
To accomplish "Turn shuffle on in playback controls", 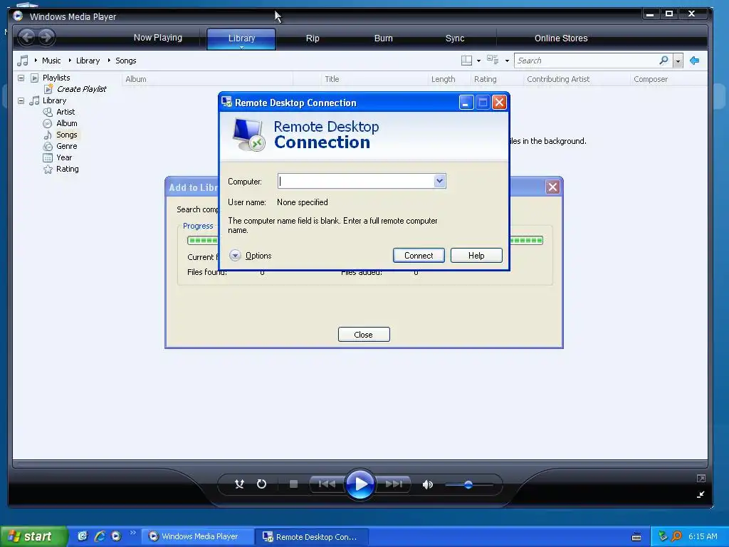I will (x=239, y=484).
